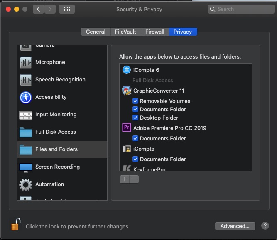Click the open padlock icon
Image resolution: width=277 pixels, height=240 pixels.
click(x=15, y=224)
